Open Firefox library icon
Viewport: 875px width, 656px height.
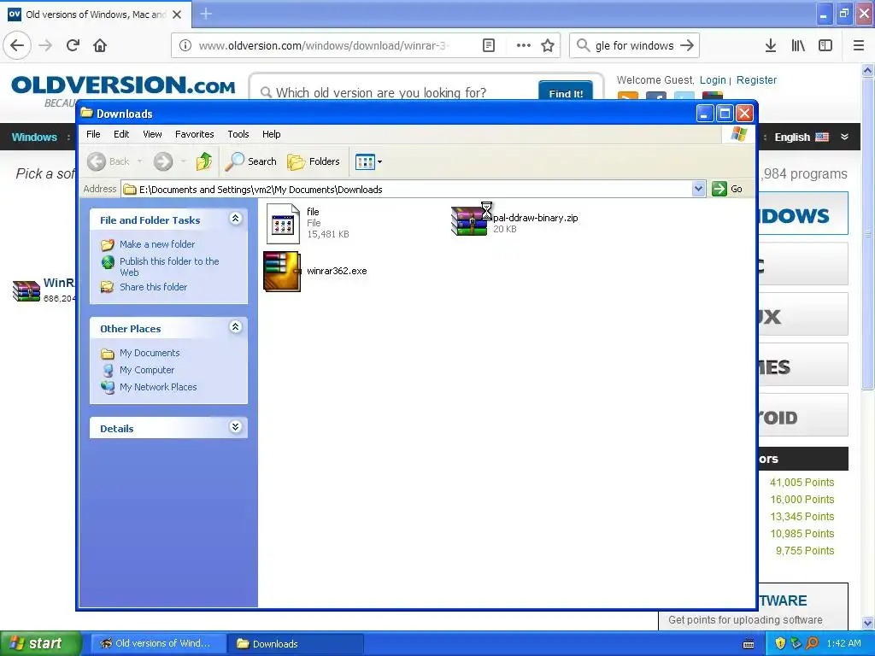pos(798,45)
